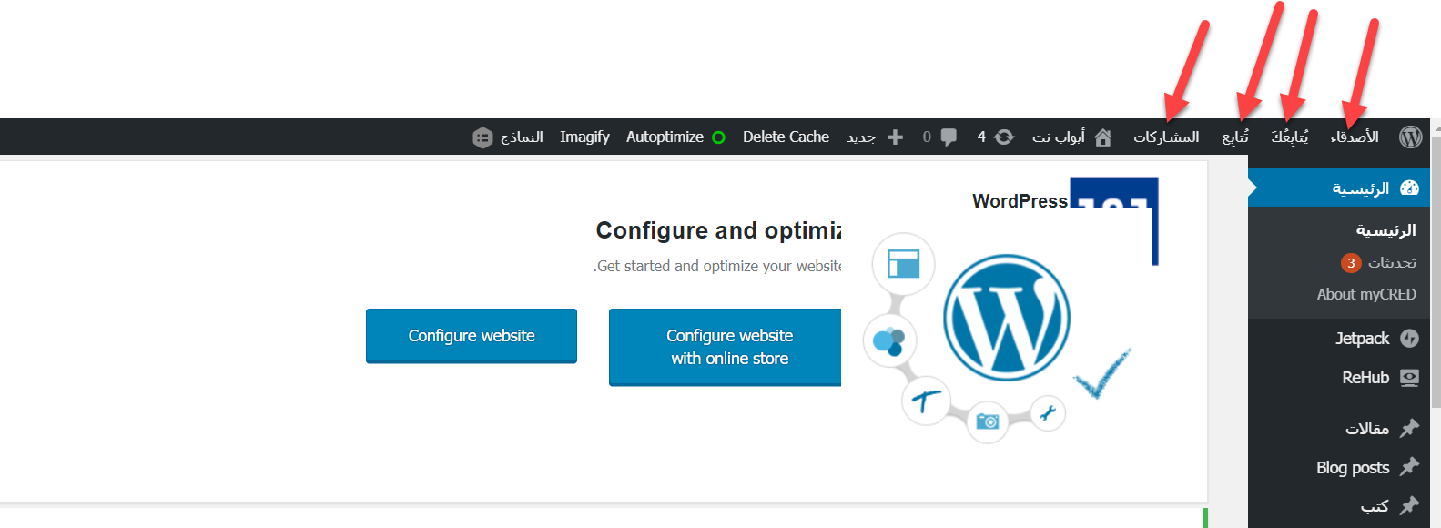The image size is (1441, 528).
Task: Open the 4 pending updates count
Action: [x=981, y=137]
